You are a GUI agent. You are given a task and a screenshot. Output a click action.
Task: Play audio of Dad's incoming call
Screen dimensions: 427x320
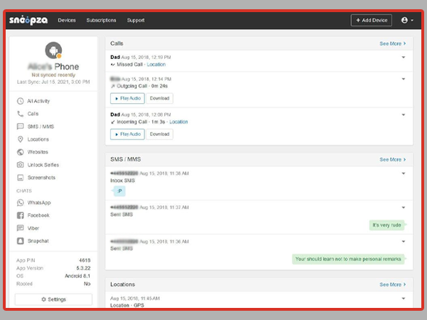[127, 134]
